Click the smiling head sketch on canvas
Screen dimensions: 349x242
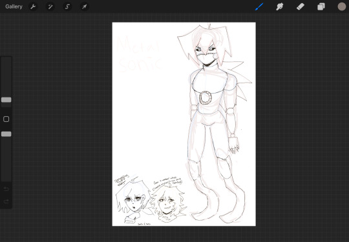(x=168, y=203)
